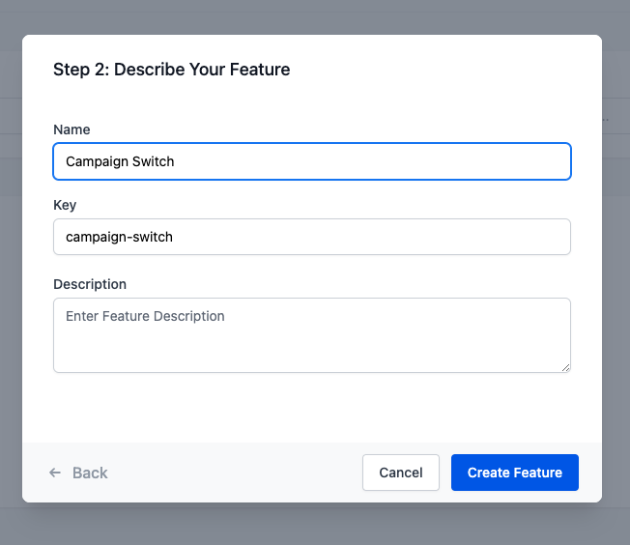The width and height of the screenshot is (630, 545).
Task: Click the 'Step 2: Describe Your Feature' heading
Action: point(171,70)
